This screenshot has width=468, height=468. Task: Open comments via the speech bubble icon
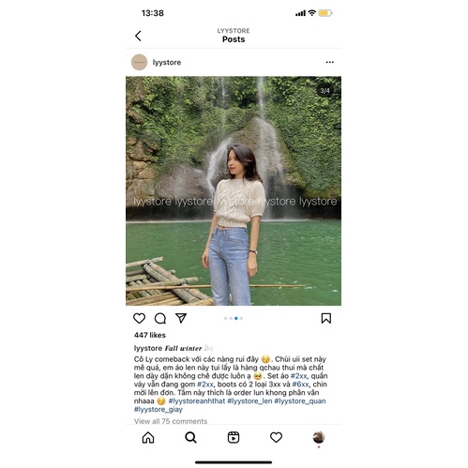tap(160, 318)
